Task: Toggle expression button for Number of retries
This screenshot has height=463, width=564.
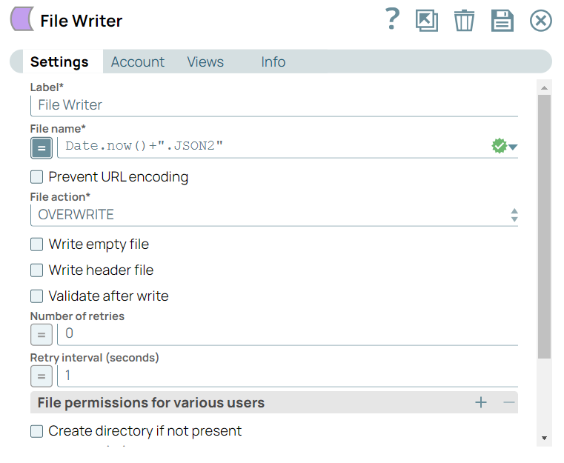Action: click(42, 335)
